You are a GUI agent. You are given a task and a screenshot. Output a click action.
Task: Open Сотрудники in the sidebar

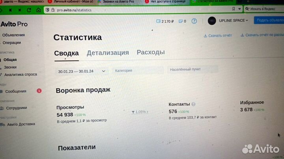(17, 108)
